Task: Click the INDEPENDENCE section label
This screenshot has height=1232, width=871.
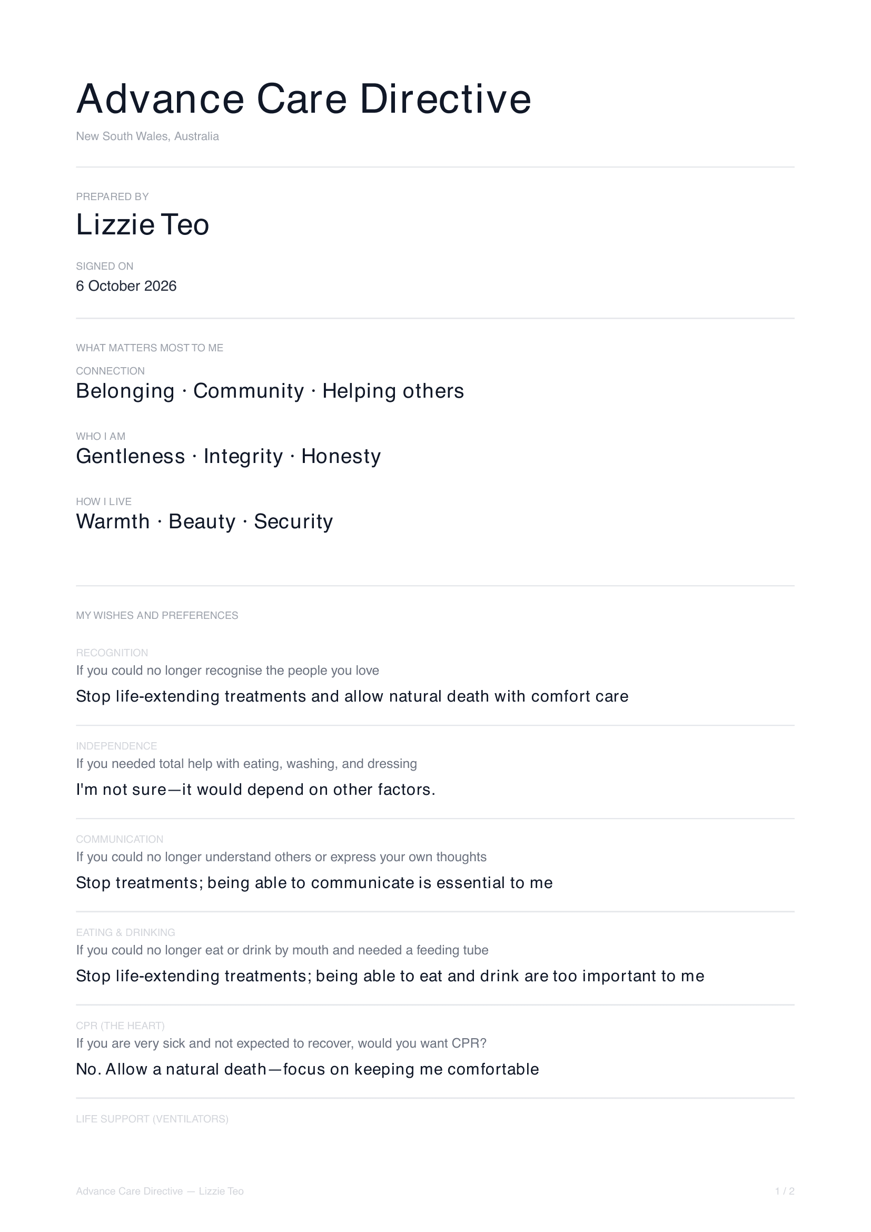Action: click(x=116, y=746)
